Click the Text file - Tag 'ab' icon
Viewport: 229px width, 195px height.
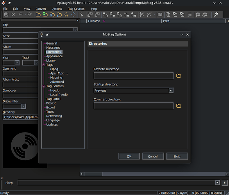point(127,14)
